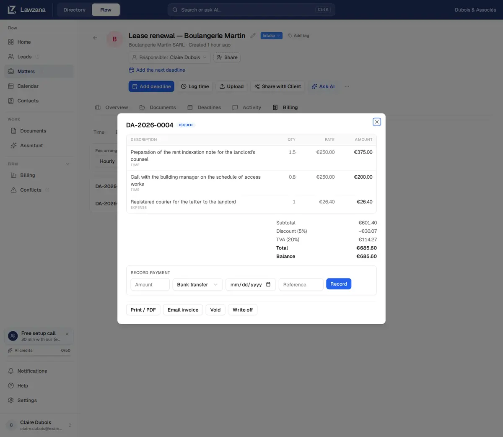
Task: Click the Search or ask AI box
Action: (251, 10)
